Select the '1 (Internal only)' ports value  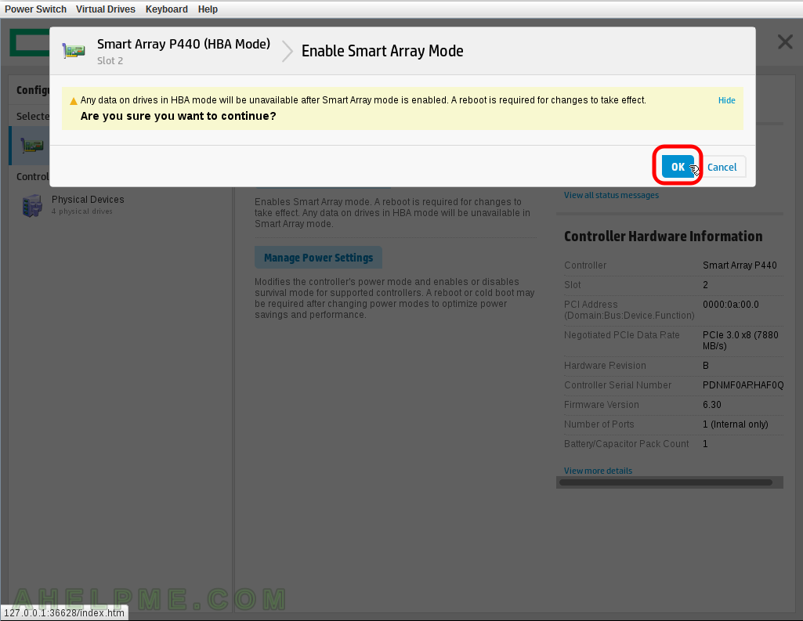point(736,424)
